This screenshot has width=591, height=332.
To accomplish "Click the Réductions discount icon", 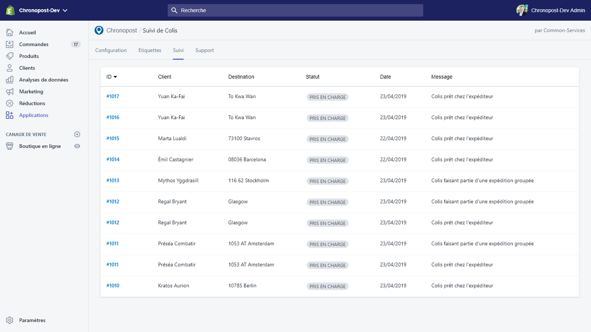I will pyautogui.click(x=10, y=103).
